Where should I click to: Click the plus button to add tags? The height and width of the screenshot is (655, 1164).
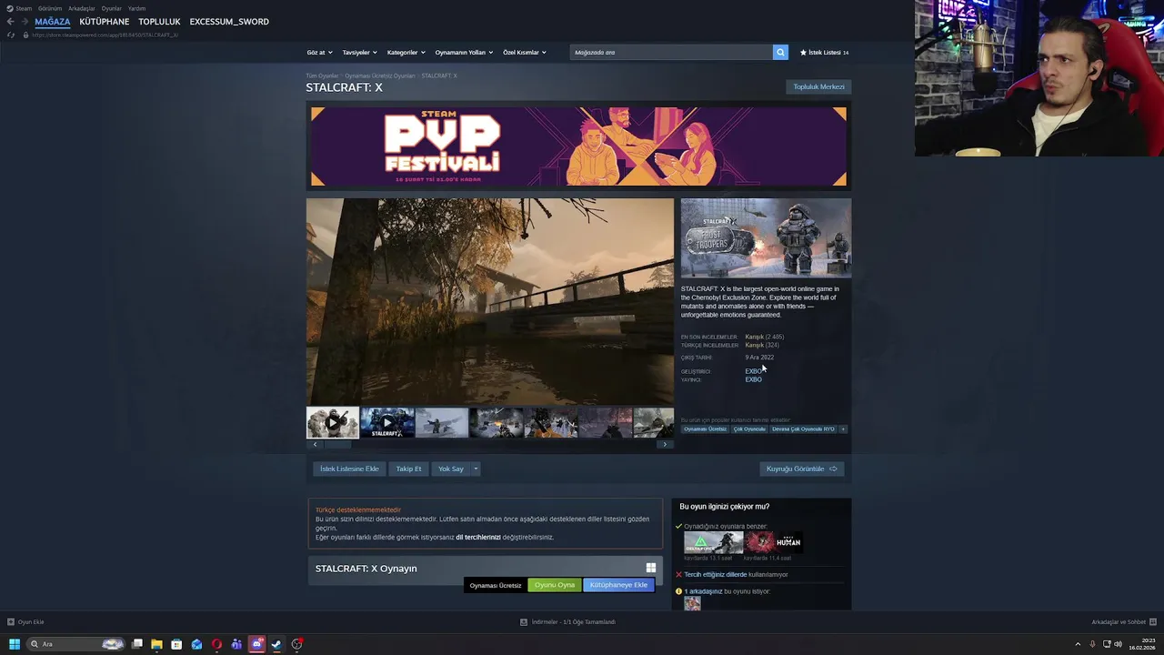point(843,428)
